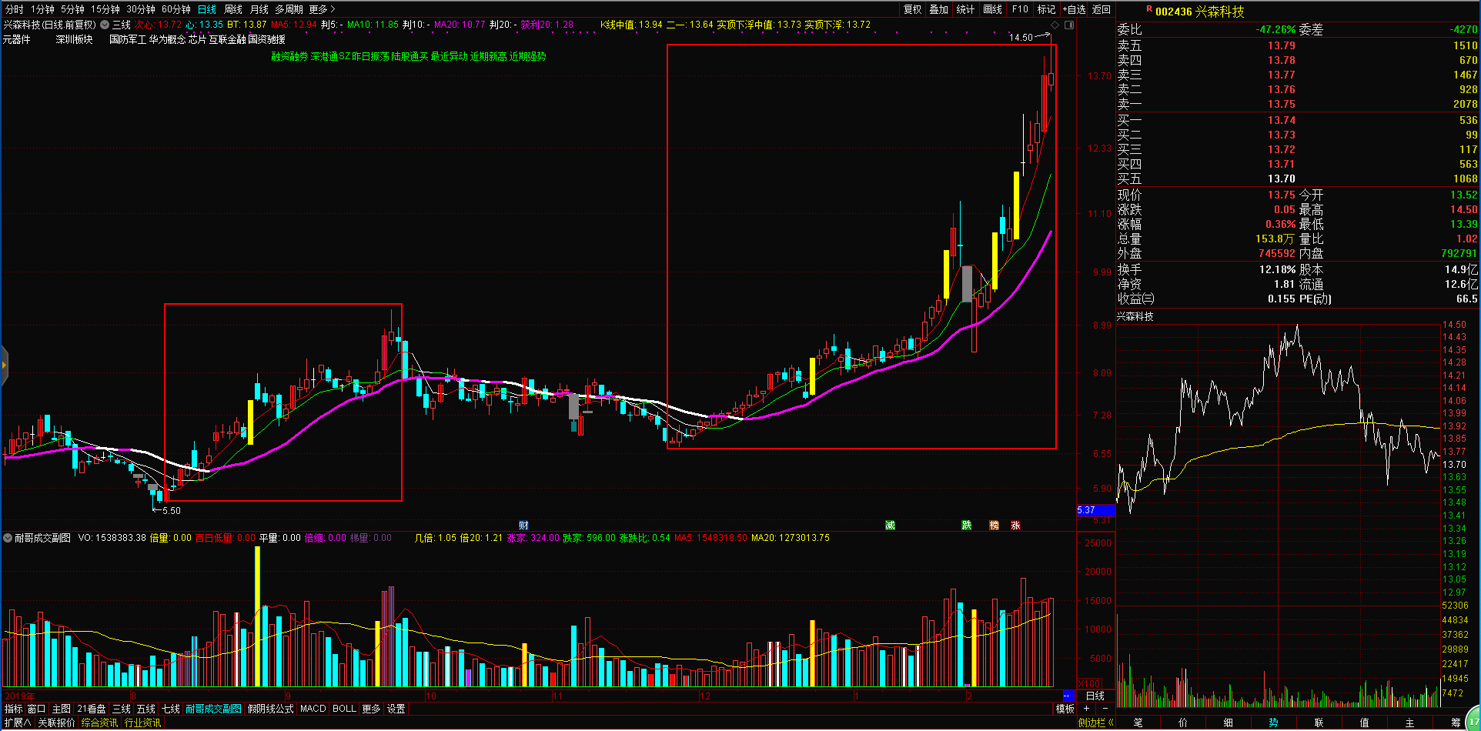This screenshot has width=1481, height=731.
Task: Select the 15分钟 period
Action: click(x=105, y=9)
